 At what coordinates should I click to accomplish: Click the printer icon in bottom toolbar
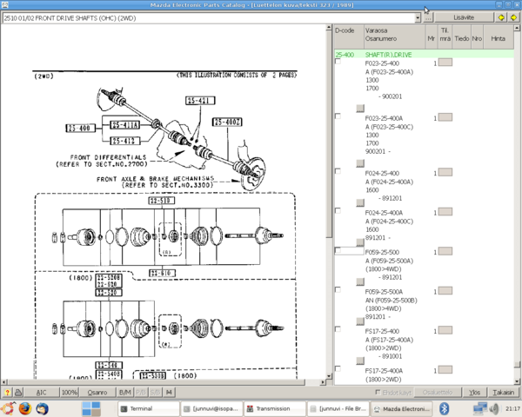coord(18,393)
